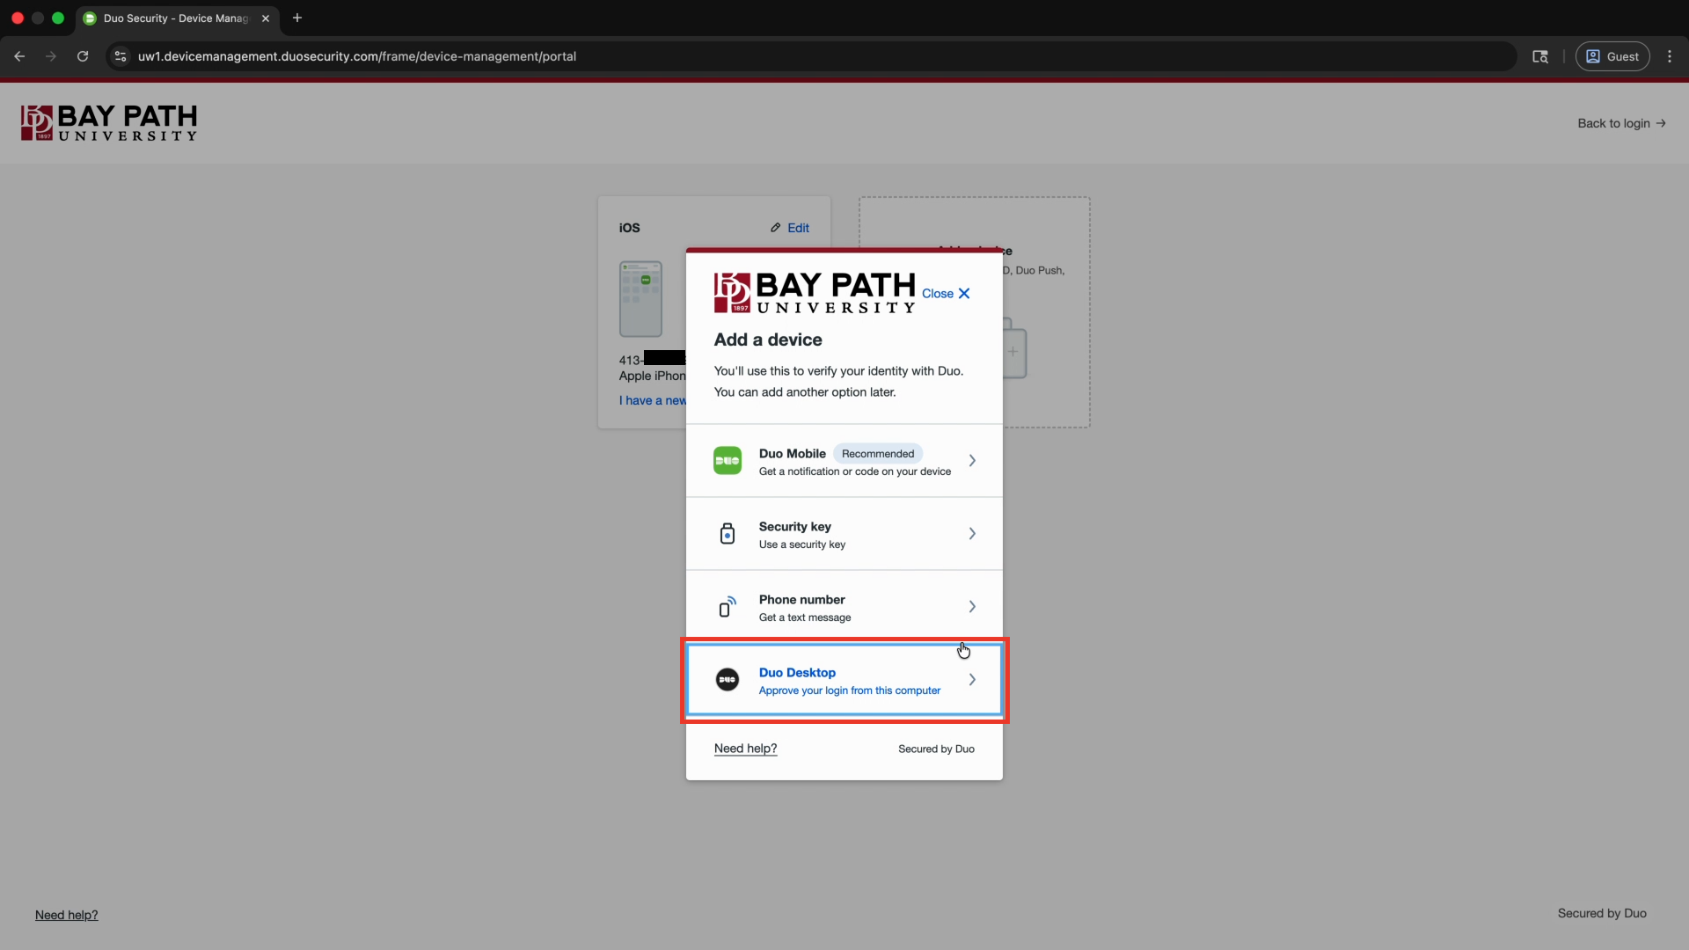Viewport: 1689px width, 950px height.
Task: Select the Duo Mobile title text
Action: click(793, 454)
